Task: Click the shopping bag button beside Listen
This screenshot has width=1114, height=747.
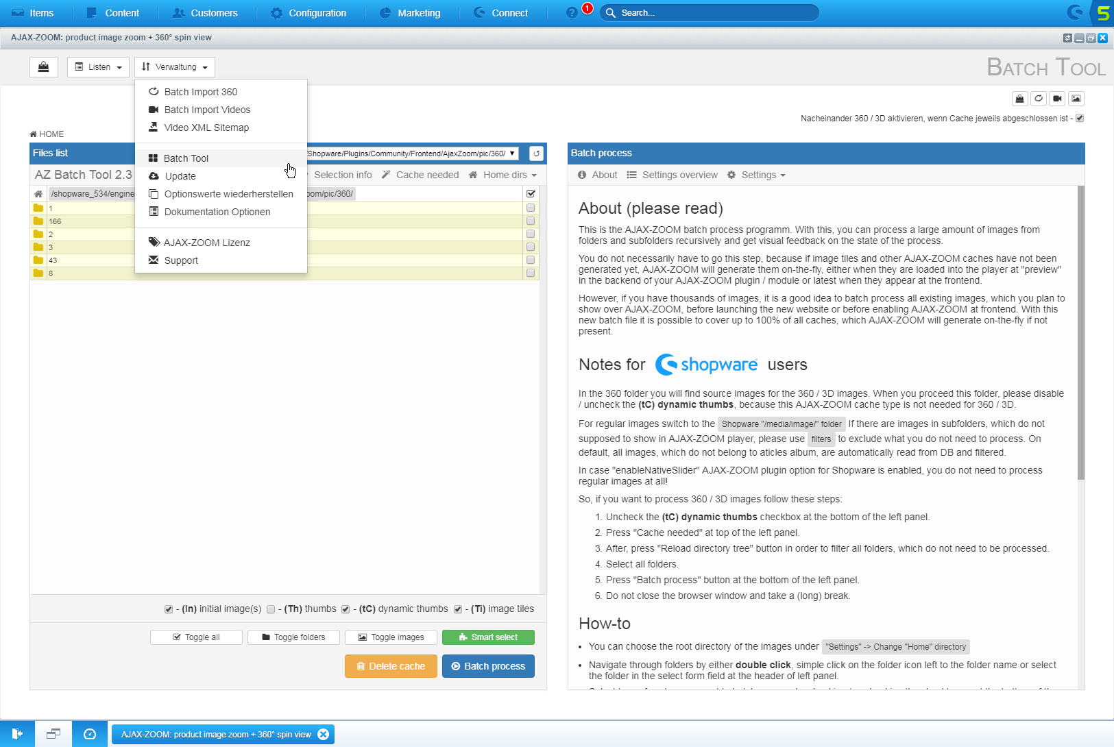Action: 44,67
